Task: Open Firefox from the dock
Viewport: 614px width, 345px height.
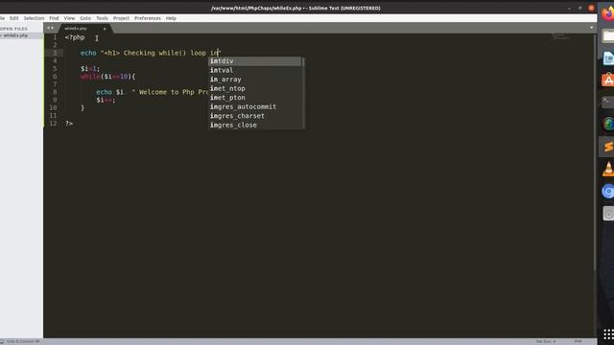Action: (607, 13)
